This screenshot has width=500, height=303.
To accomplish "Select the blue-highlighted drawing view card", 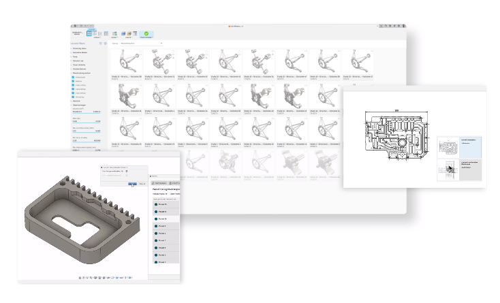I will [x=459, y=147].
